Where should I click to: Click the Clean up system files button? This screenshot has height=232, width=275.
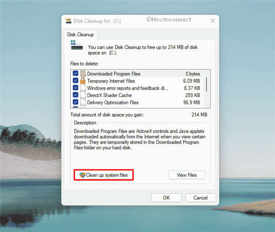pos(104,175)
